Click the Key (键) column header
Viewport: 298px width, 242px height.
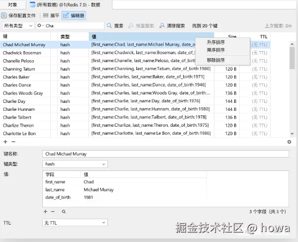point(25,36)
